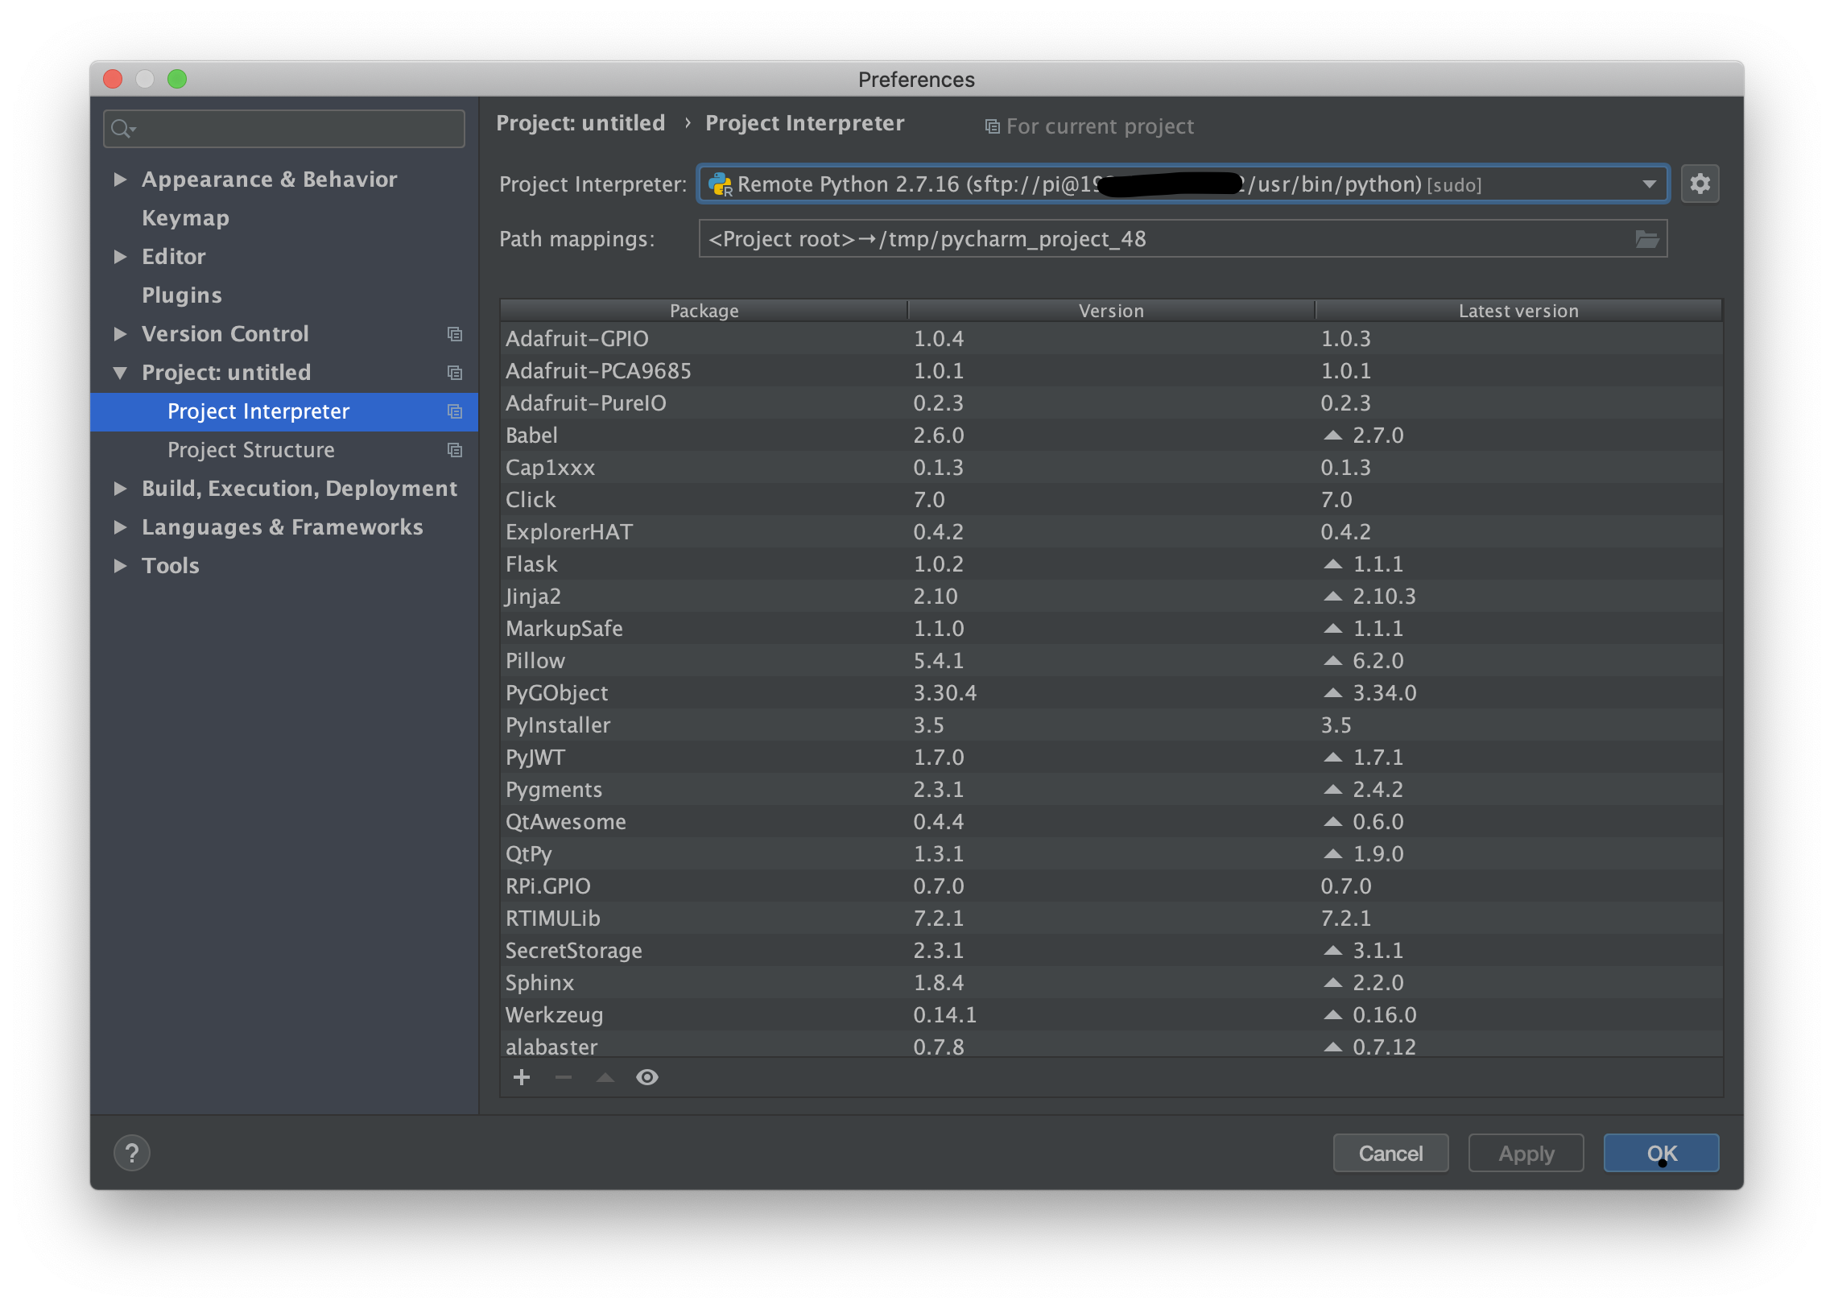The height and width of the screenshot is (1309, 1834).
Task: Select the PyGObject package row
Action: [x=1111, y=693]
